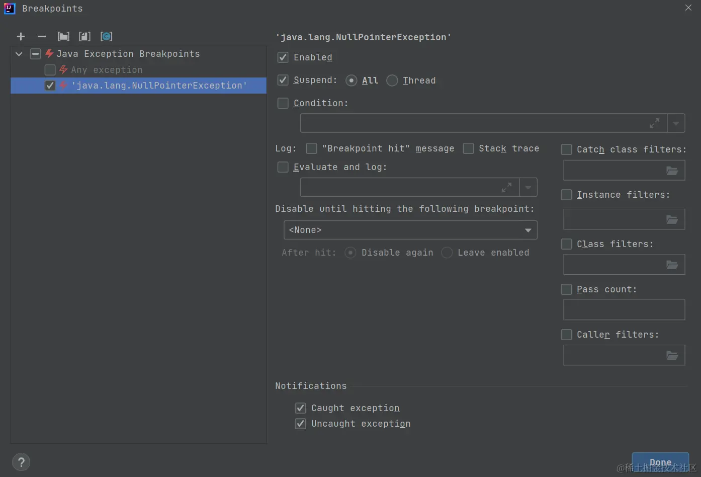Uncheck the Caught exception notification
This screenshot has width=701, height=477.
coord(301,408)
